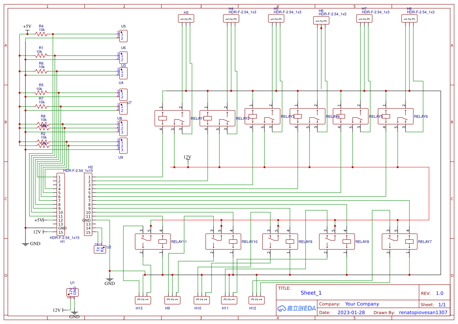Select the U9 three-pin header symbol

point(123,146)
